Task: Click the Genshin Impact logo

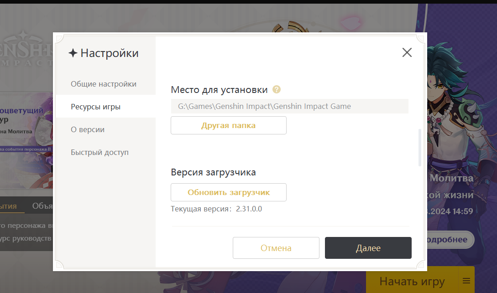Action: (x=26, y=50)
